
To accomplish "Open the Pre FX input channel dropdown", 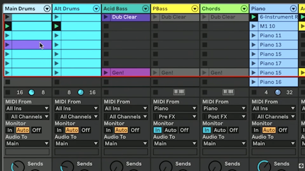I will 175,117.
